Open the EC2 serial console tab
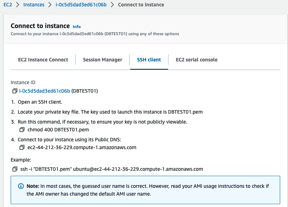Image resolution: width=288 pixels, height=207 pixels. click(x=196, y=60)
